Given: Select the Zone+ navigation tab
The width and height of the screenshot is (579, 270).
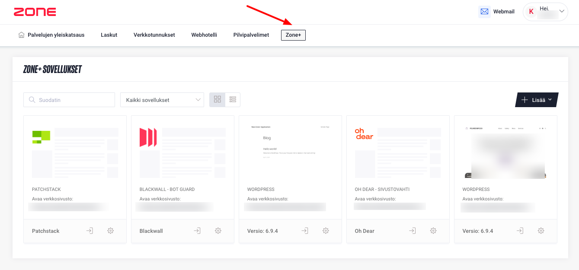Looking at the screenshot, I should click(x=293, y=35).
